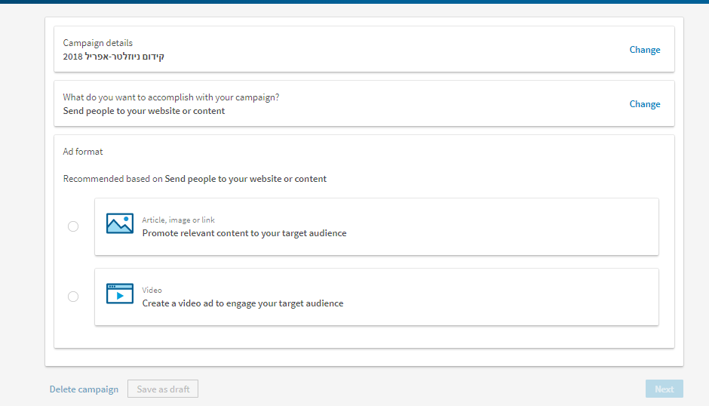Viewport: 709px width, 406px height.
Task: Save campaign as draft
Action: click(163, 389)
